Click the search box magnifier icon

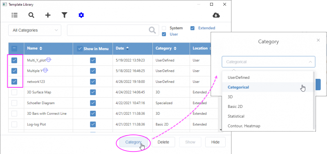pos(152,30)
